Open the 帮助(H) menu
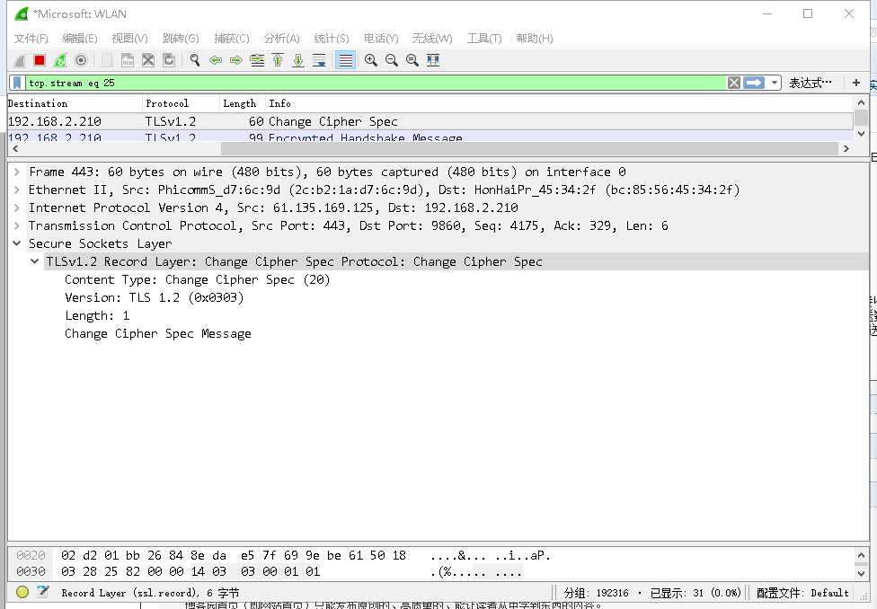The width and height of the screenshot is (877, 609). 535,38
